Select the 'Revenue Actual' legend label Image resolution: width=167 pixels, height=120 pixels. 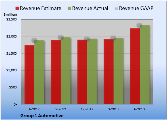pos(90,8)
